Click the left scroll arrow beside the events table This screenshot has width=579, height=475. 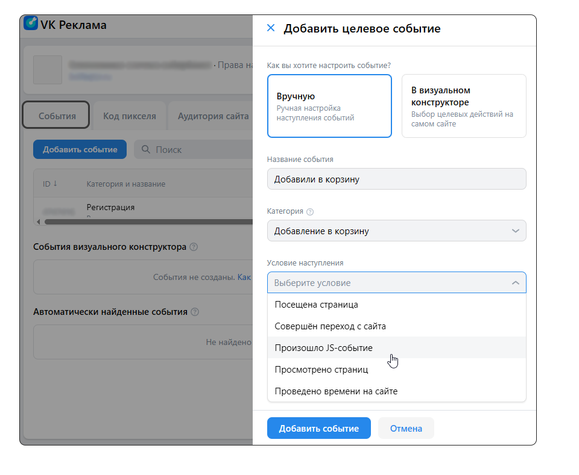pyautogui.click(x=38, y=223)
